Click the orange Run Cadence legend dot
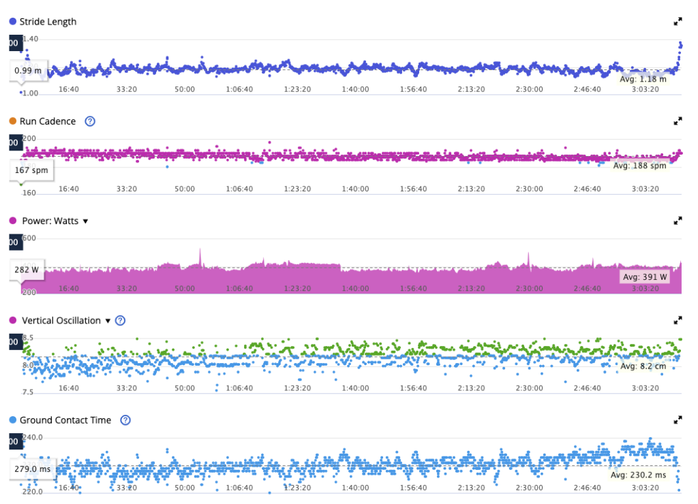 [13, 121]
